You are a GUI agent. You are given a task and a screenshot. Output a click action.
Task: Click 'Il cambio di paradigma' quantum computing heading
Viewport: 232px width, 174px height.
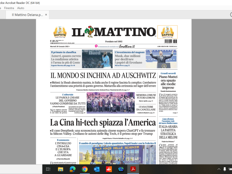[117, 143]
